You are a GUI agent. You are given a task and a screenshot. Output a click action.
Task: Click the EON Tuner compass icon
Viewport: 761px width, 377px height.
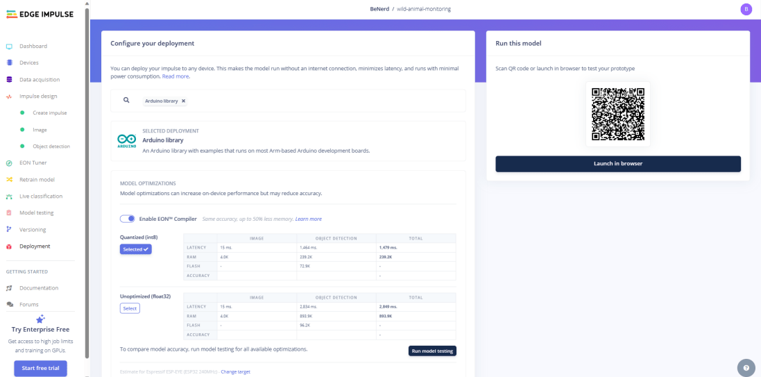(x=9, y=162)
